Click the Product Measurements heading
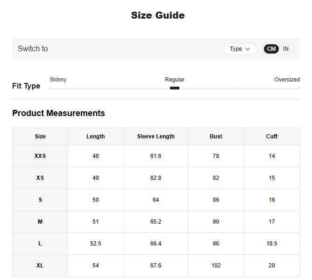 58,113
